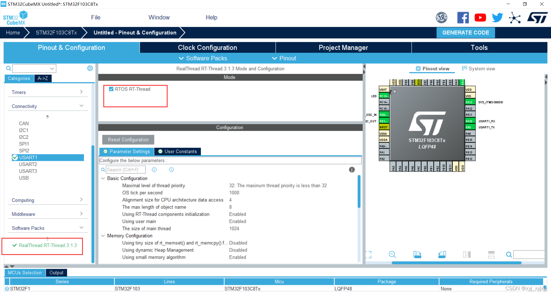The height and width of the screenshot is (294, 551).
Task: Toggle horizontal split view icon
Action: (491, 254)
